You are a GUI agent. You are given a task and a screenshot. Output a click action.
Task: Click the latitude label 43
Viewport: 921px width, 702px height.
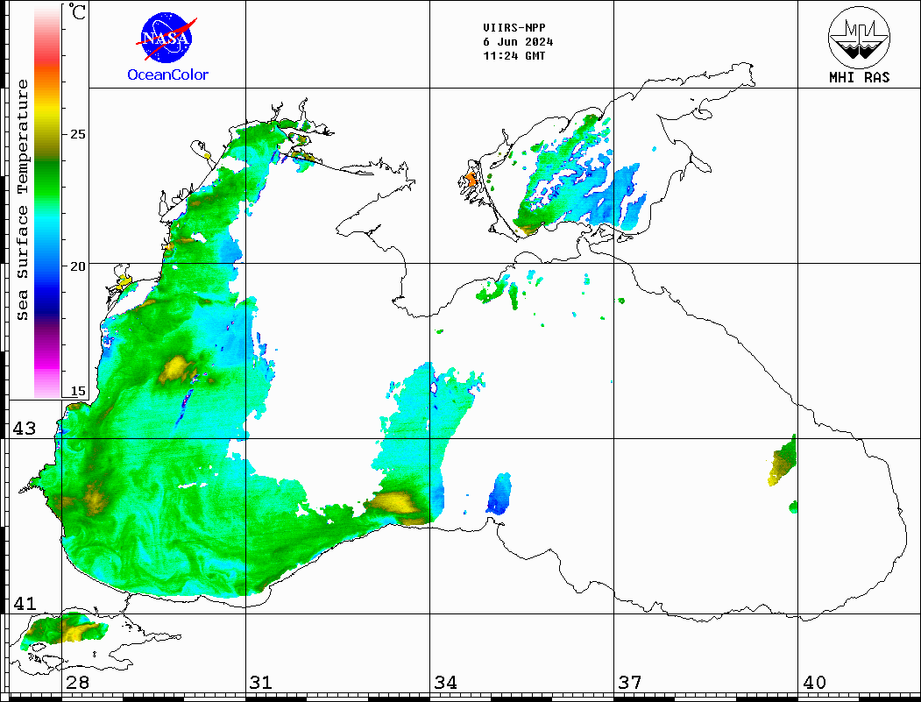(25, 429)
